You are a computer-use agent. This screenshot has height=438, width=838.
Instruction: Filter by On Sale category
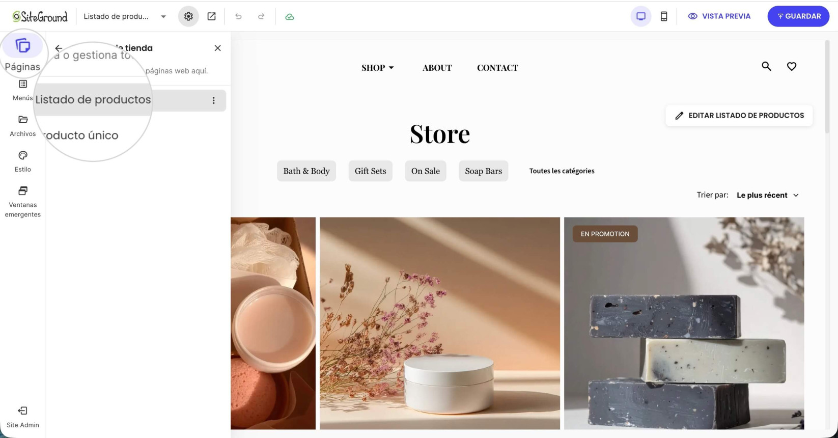pos(426,171)
